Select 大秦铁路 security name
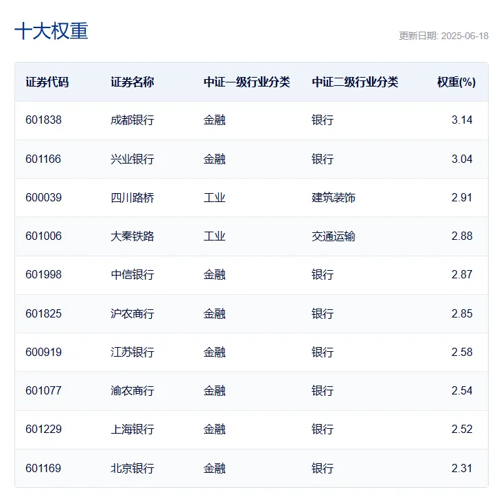The width and height of the screenshot is (501, 501). 132,236
